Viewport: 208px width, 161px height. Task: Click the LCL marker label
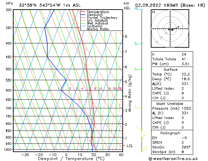pos(130,146)
